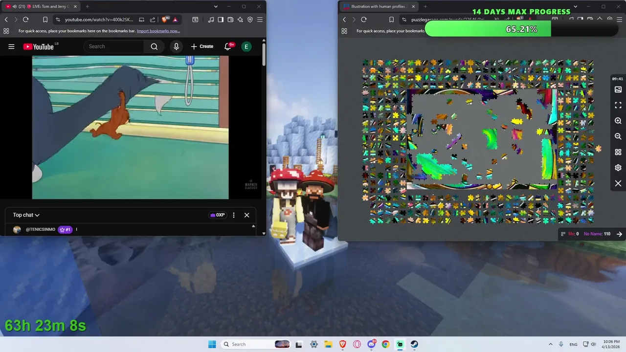Open Brave Rewards triangle icon in YouTube window
Viewport: 626px width, 352px height.
click(x=175, y=20)
